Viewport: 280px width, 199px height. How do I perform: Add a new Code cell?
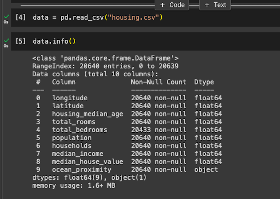point(172,5)
